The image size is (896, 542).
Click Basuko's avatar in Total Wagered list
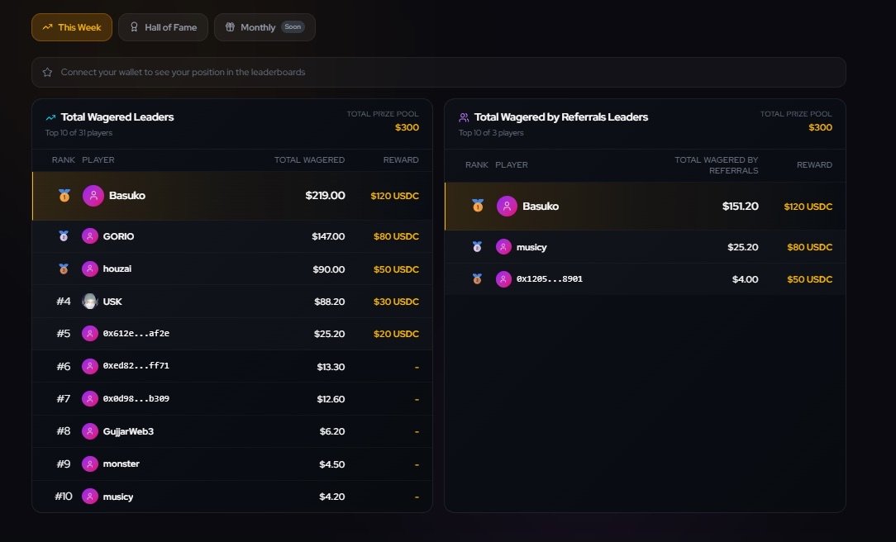click(93, 195)
